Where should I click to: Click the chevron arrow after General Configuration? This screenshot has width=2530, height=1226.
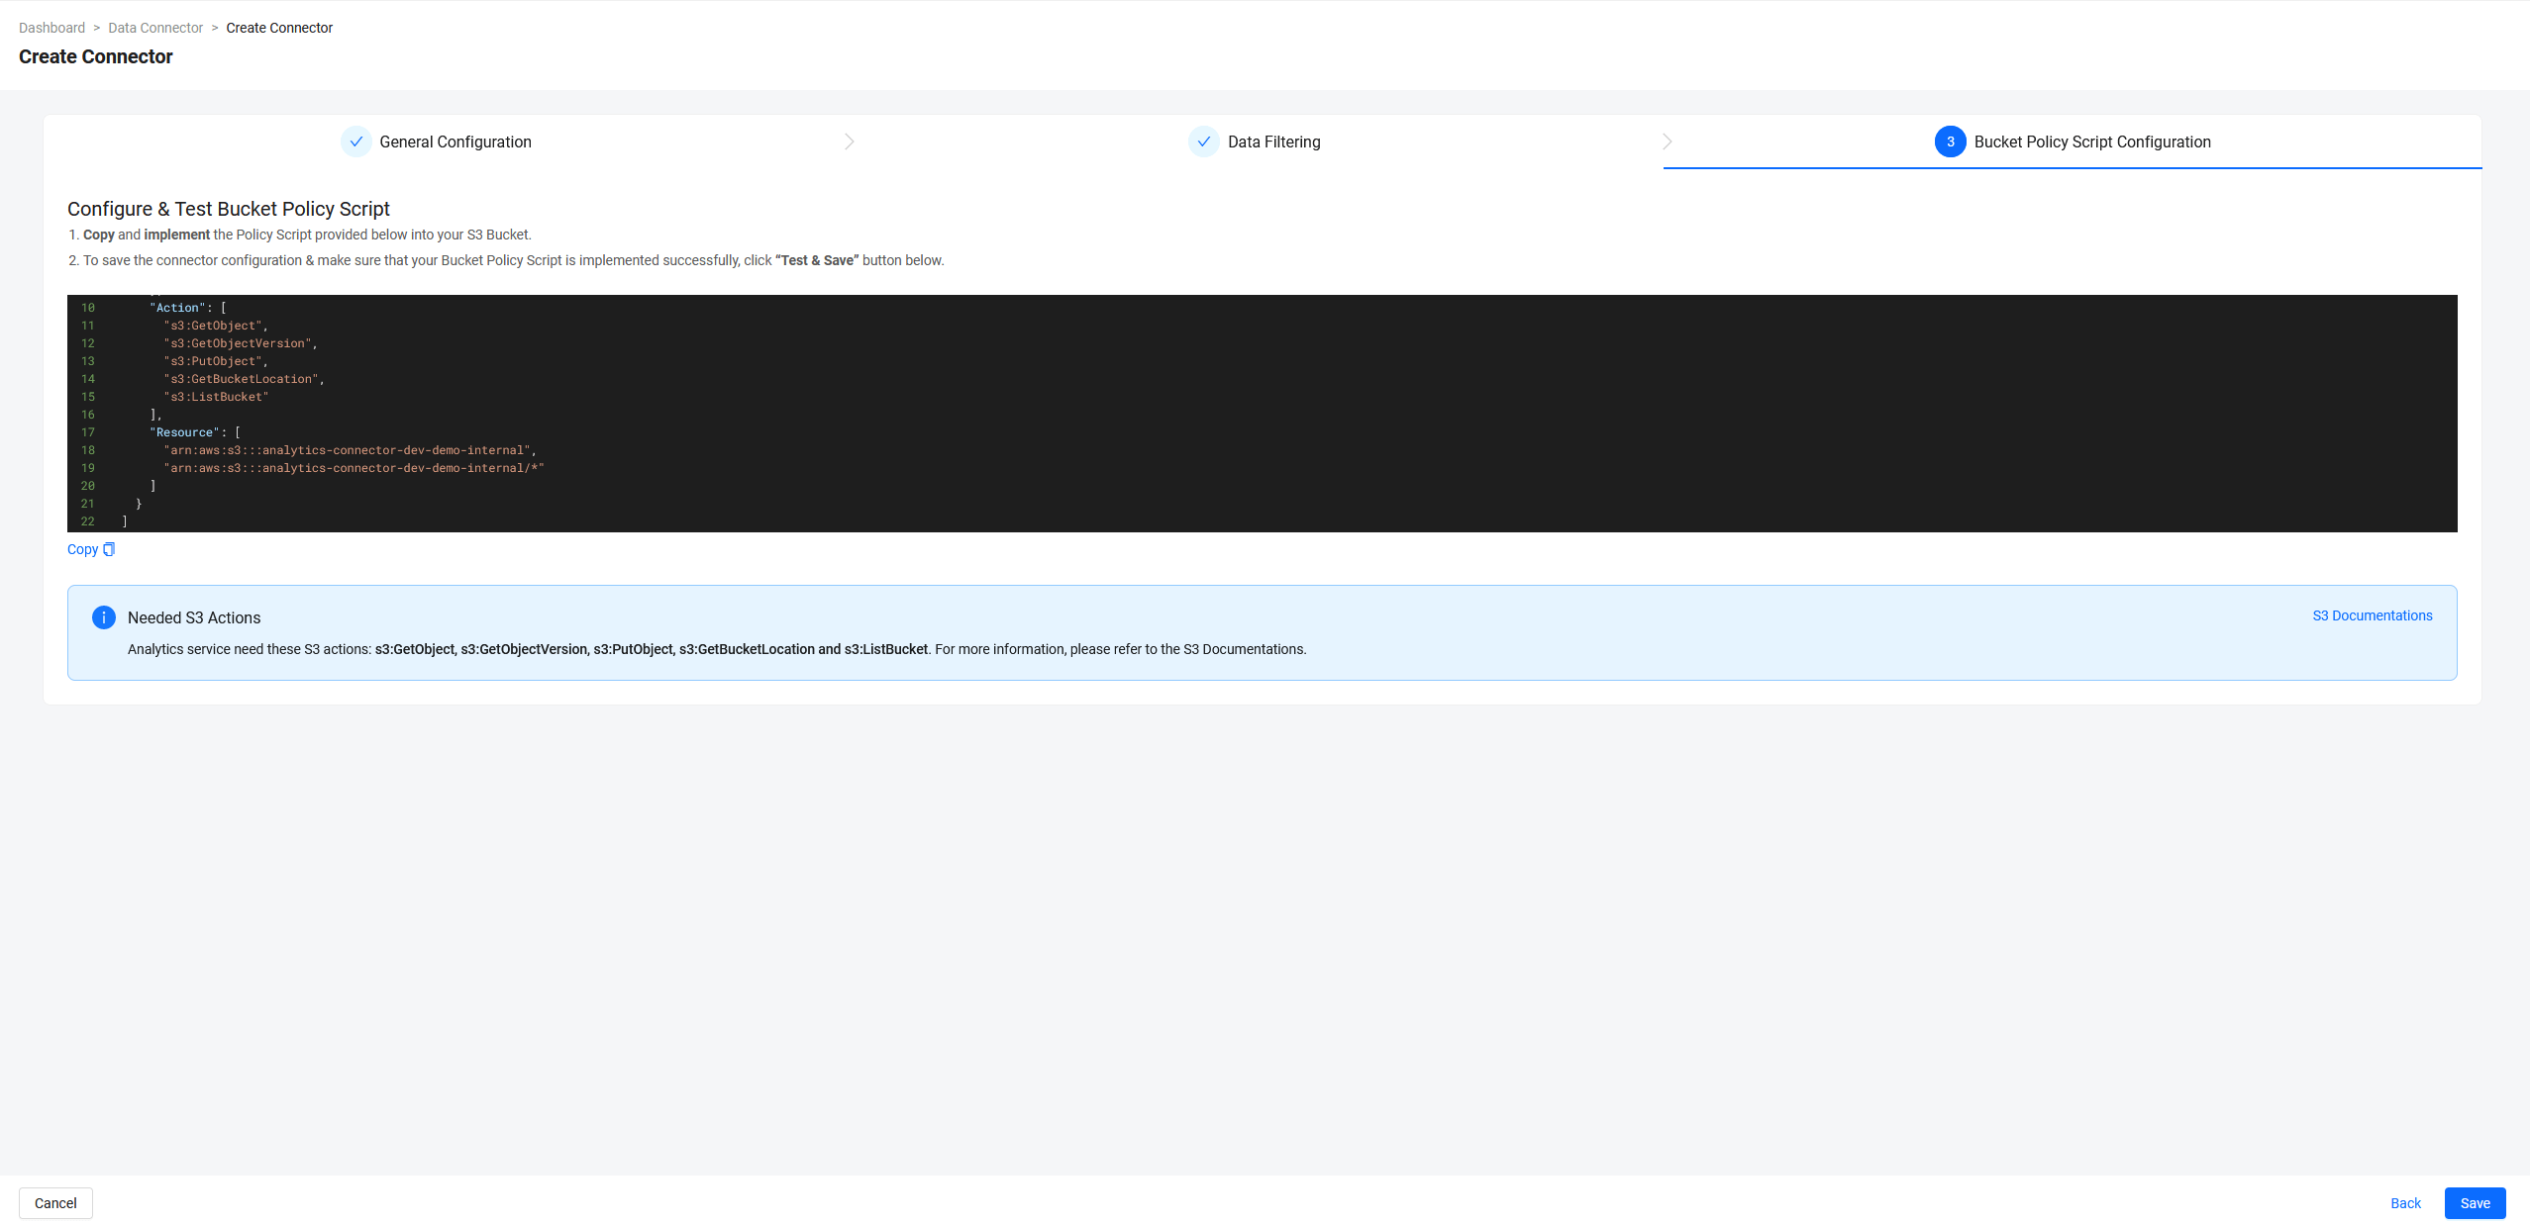point(850,141)
